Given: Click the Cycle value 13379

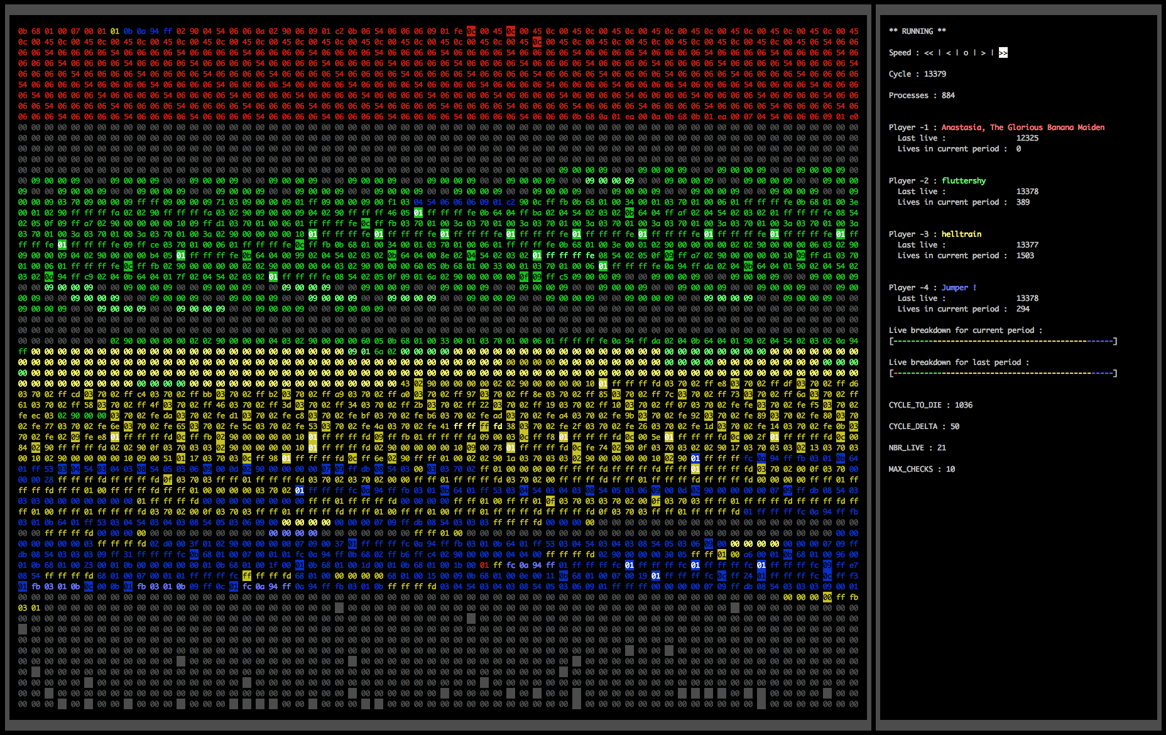Looking at the screenshot, I should [935, 74].
